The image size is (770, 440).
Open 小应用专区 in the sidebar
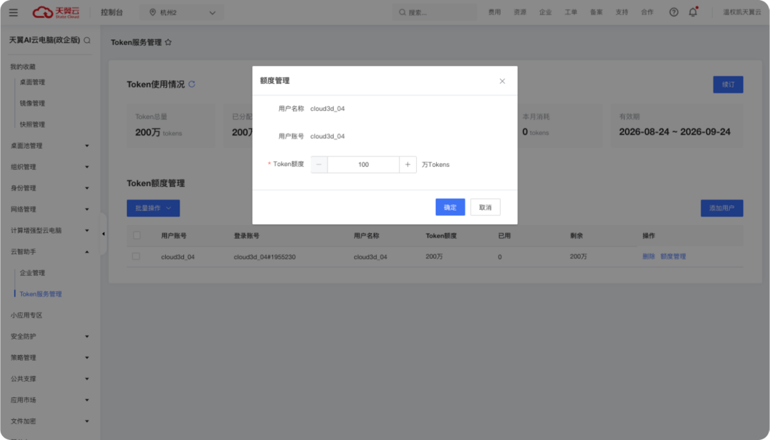(x=26, y=316)
